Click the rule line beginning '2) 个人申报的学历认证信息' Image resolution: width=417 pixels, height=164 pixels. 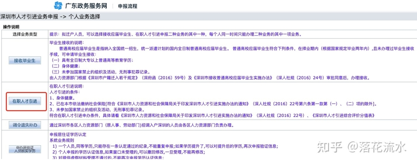pyautogui.click(x=128, y=152)
